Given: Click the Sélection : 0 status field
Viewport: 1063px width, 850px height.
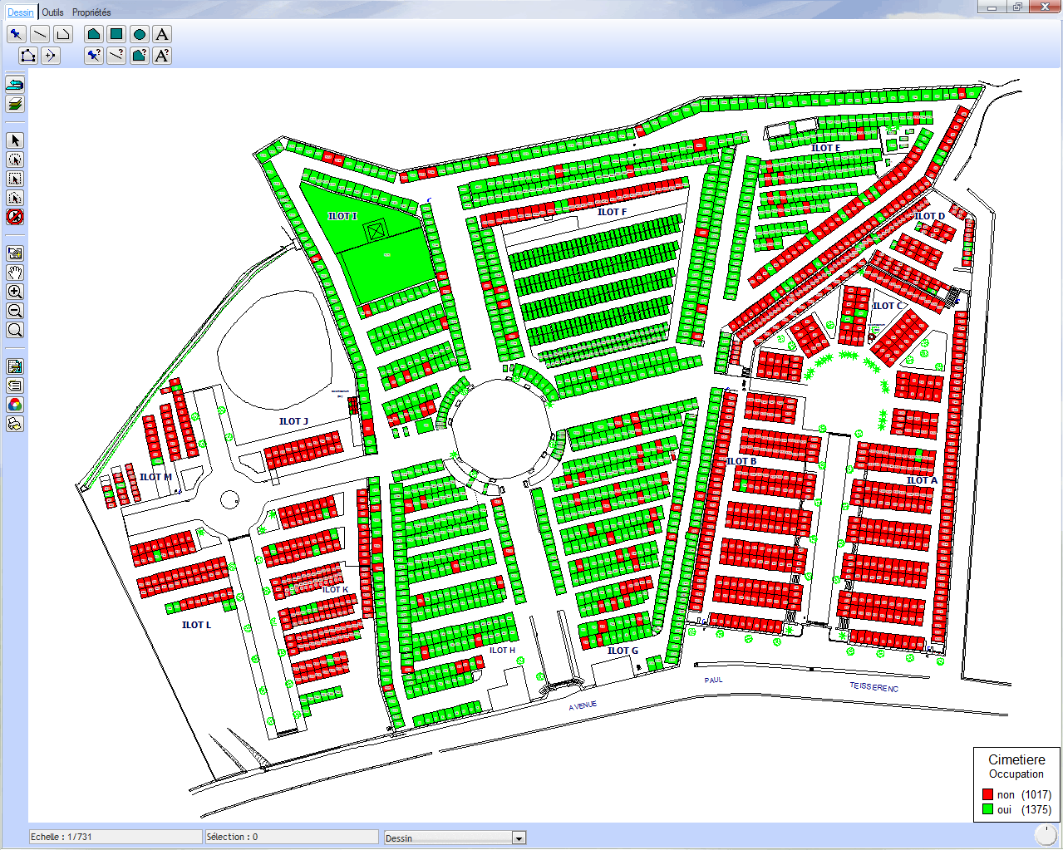Looking at the screenshot, I should point(292,837).
